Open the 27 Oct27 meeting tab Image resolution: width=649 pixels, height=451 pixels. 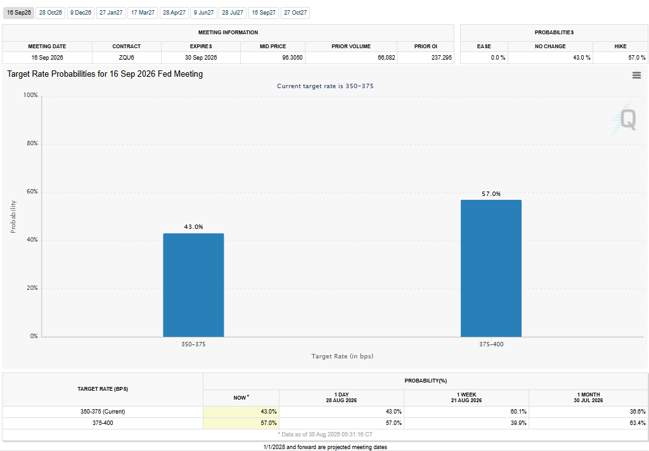pyautogui.click(x=295, y=13)
